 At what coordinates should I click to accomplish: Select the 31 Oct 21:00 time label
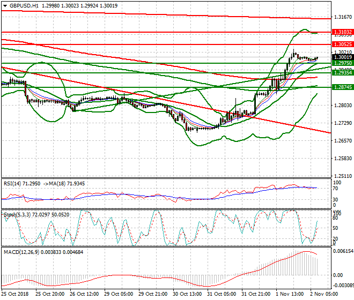(256, 294)
